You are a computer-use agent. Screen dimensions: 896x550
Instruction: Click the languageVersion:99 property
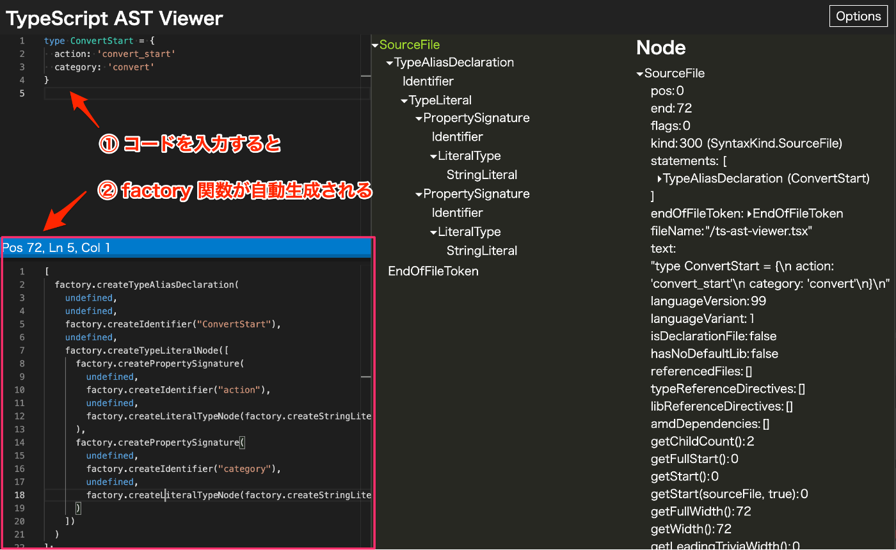click(708, 301)
